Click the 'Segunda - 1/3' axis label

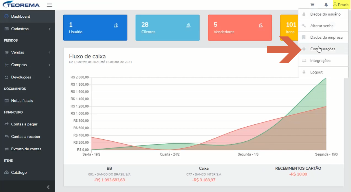(x=248, y=154)
